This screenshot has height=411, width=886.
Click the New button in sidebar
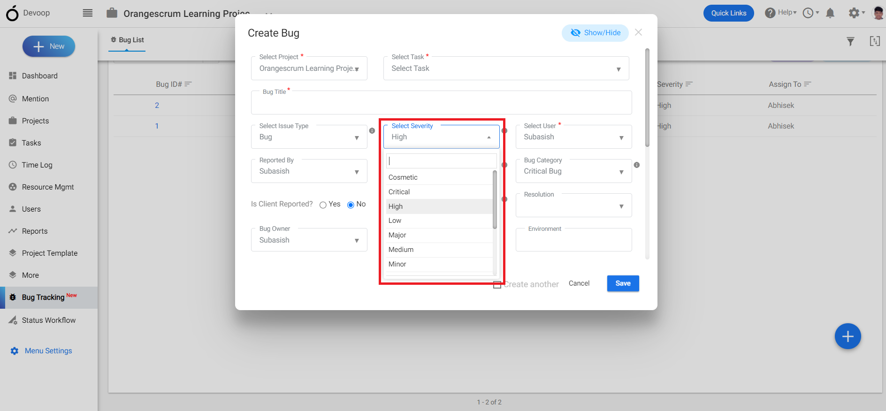49,46
